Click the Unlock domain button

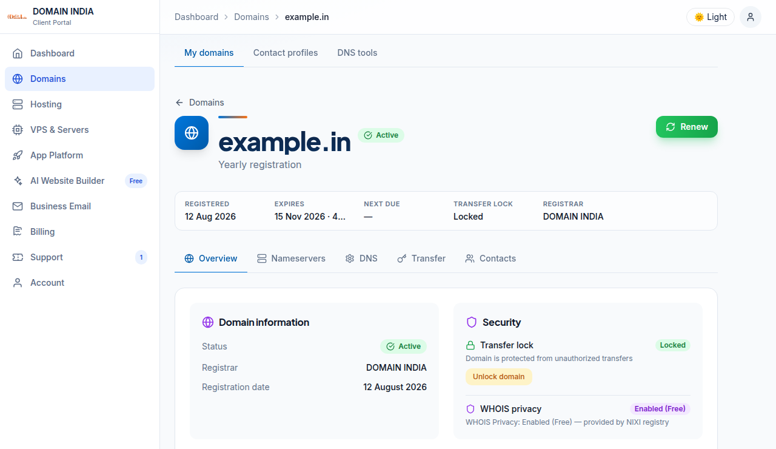tap(499, 377)
